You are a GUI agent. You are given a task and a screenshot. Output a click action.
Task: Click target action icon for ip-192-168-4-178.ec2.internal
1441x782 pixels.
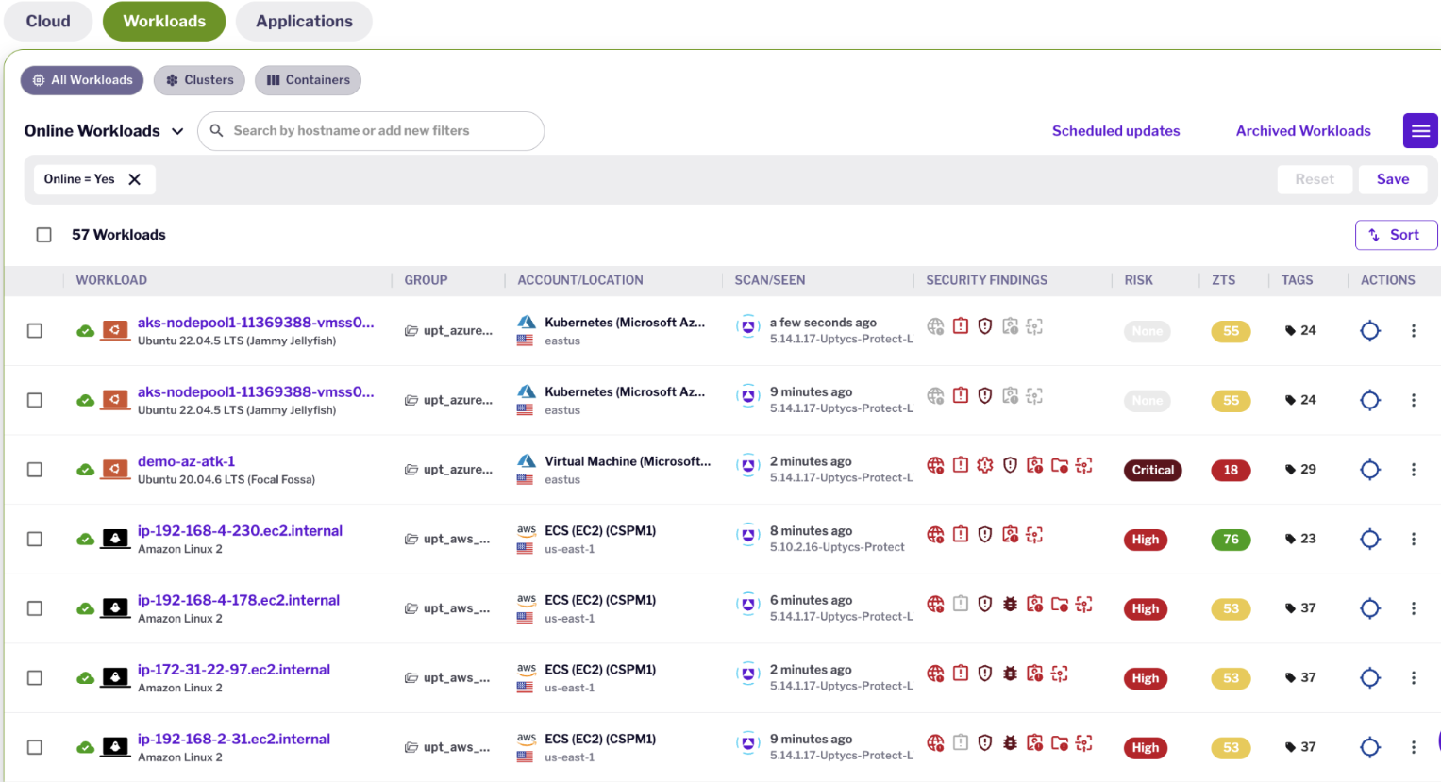pyautogui.click(x=1370, y=608)
